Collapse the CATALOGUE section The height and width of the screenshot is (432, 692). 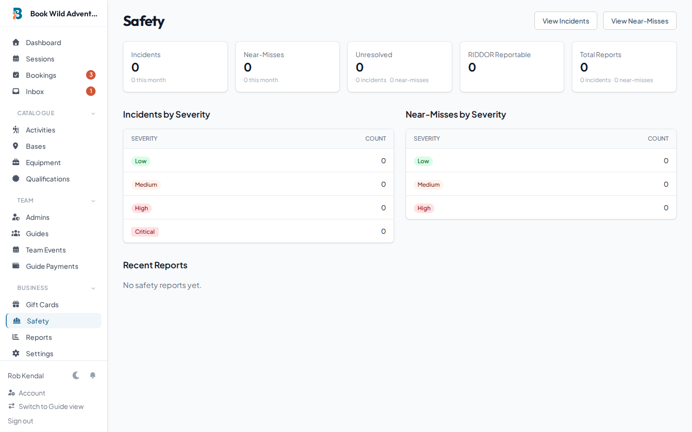tap(93, 113)
